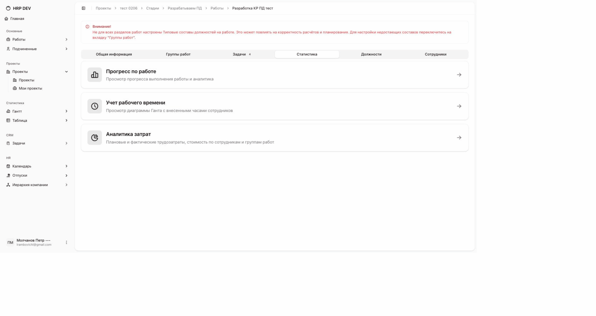Click arrow on Аналитика затрат card
Viewport: 596px width, 316px height.
tap(459, 138)
